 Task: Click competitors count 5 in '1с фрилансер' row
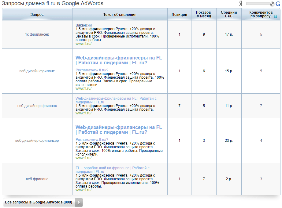click(261, 34)
